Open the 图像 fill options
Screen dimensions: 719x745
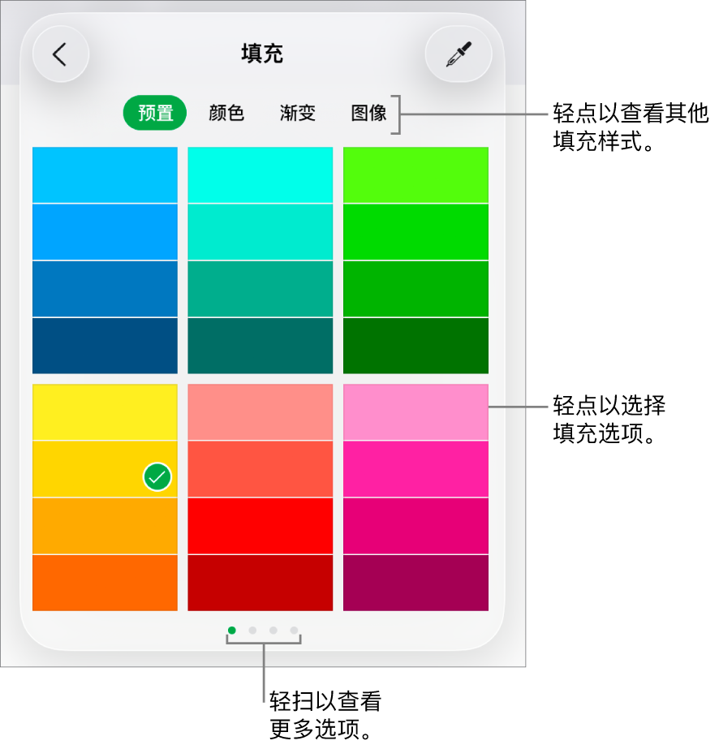click(x=369, y=114)
